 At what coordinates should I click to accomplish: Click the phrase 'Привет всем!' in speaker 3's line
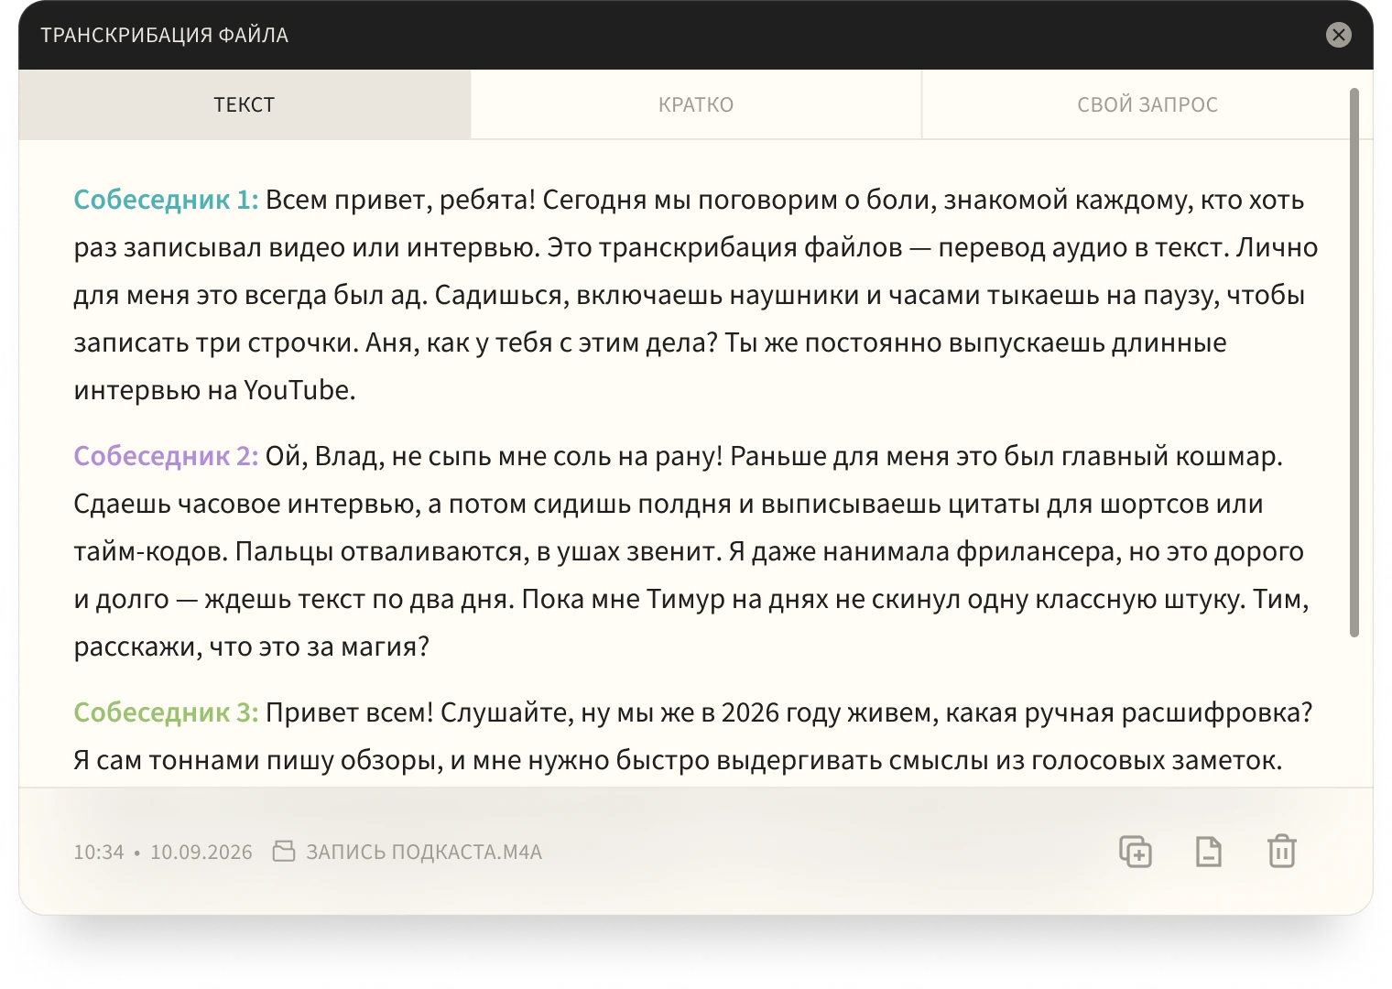[349, 712]
